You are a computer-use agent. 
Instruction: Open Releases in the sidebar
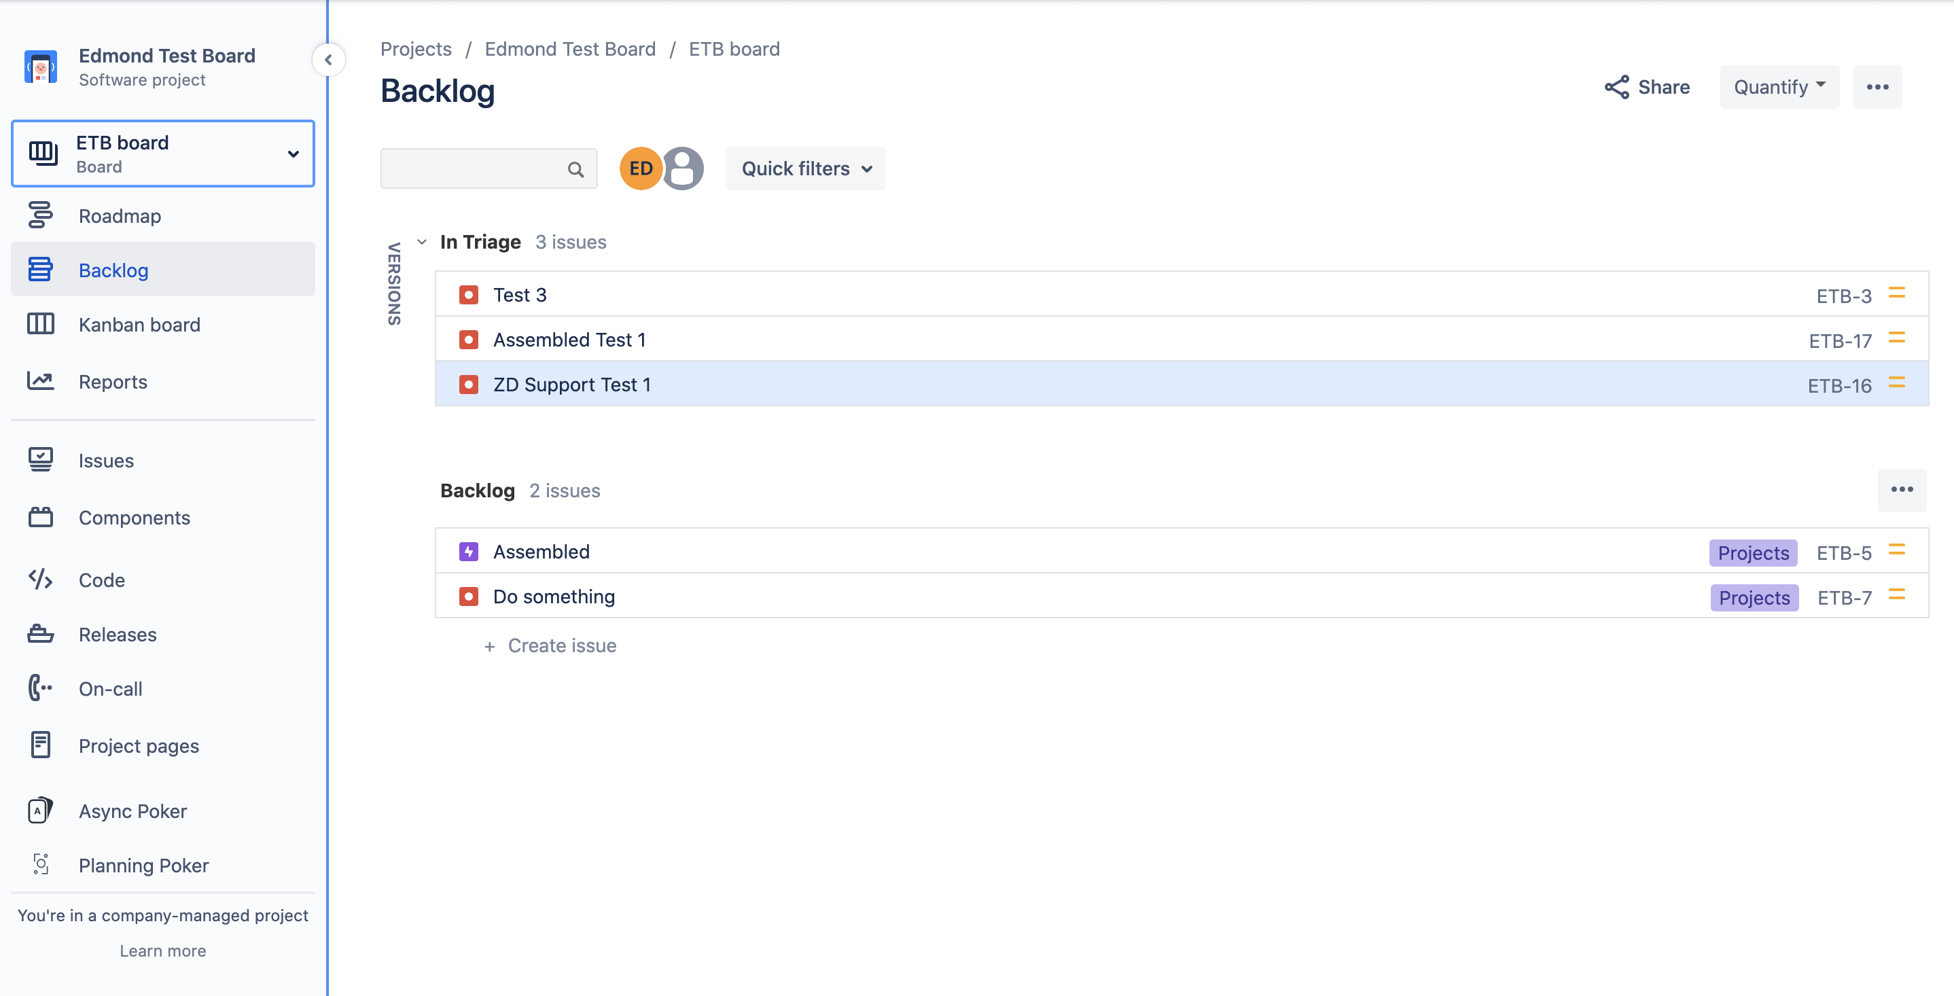pyautogui.click(x=163, y=635)
